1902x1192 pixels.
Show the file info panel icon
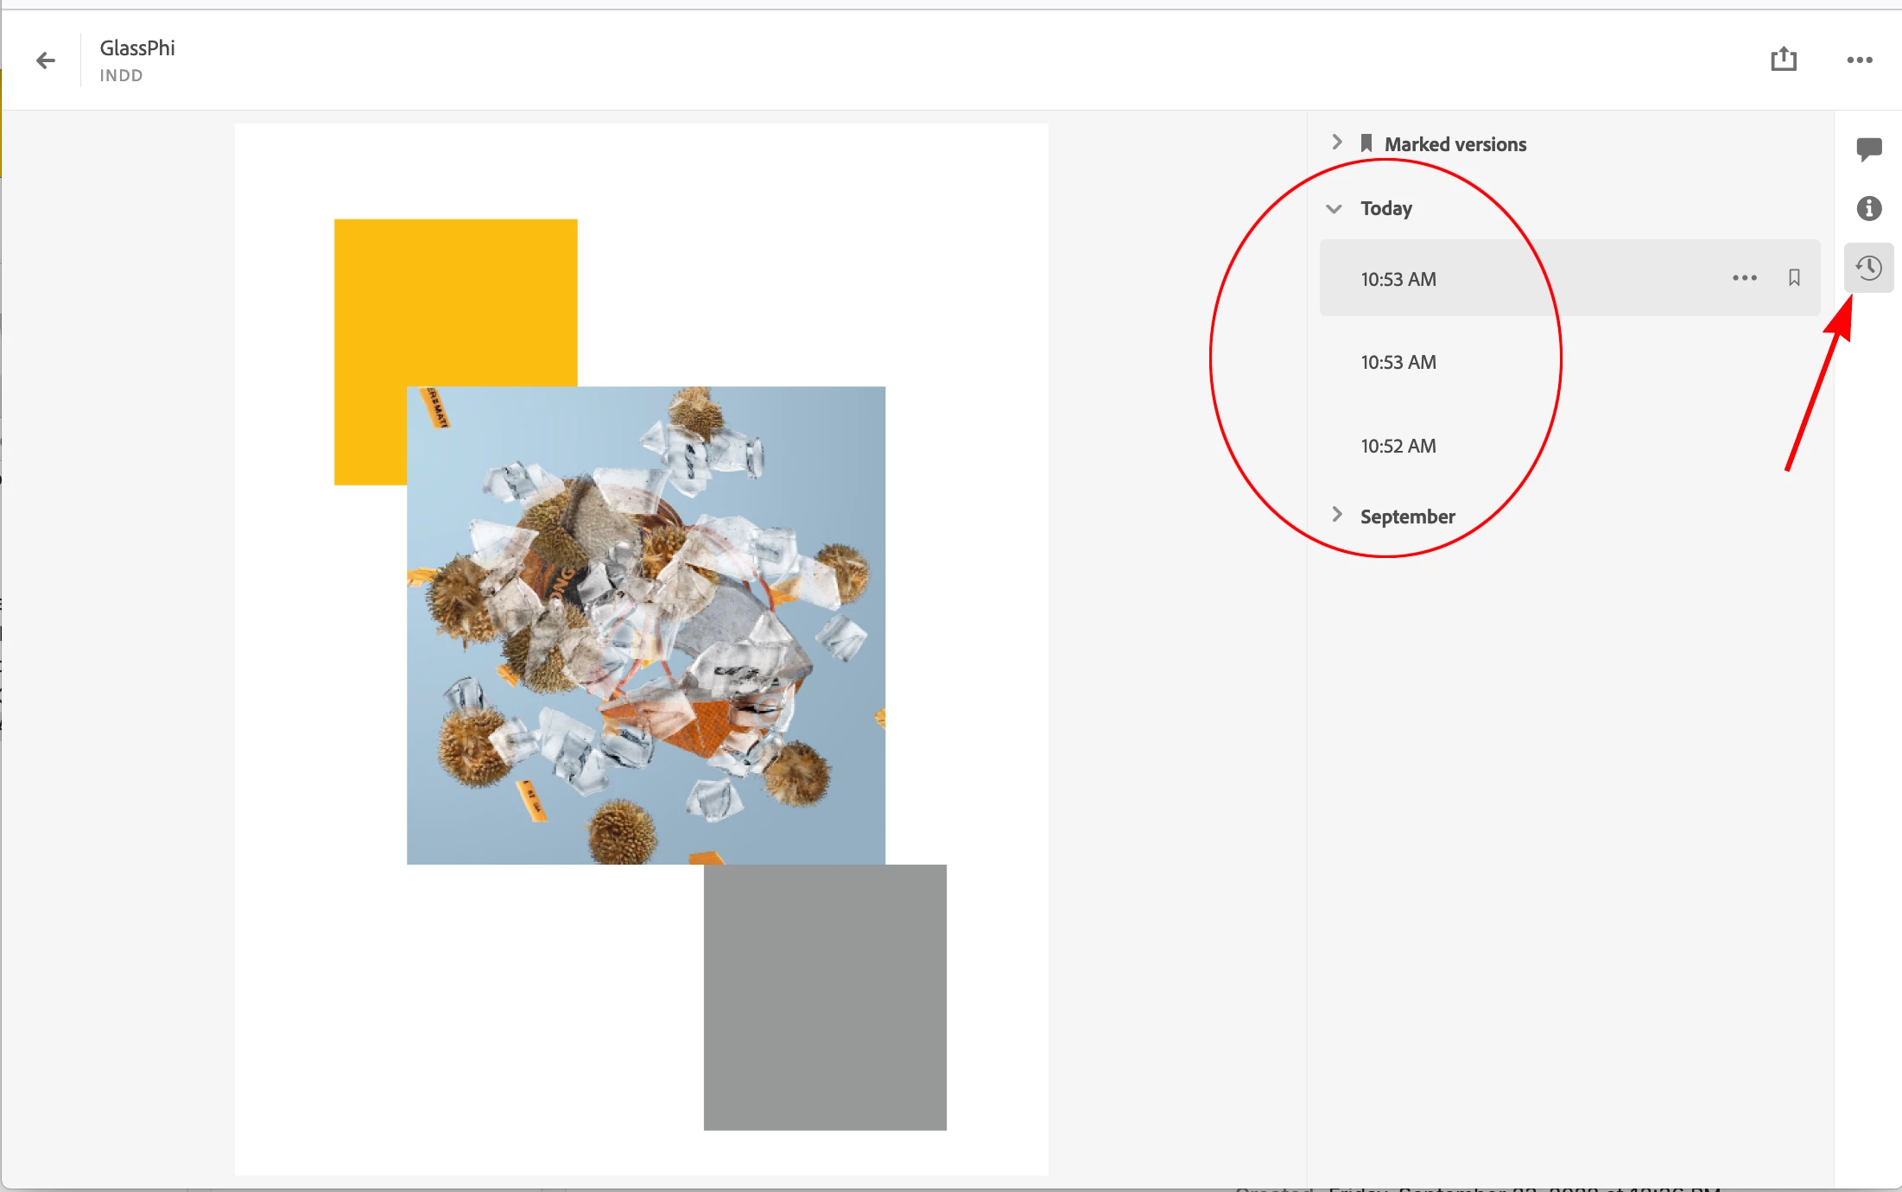click(1868, 208)
